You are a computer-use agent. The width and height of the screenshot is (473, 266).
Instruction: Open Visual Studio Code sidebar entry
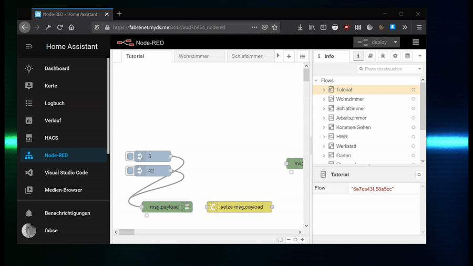(64, 172)
